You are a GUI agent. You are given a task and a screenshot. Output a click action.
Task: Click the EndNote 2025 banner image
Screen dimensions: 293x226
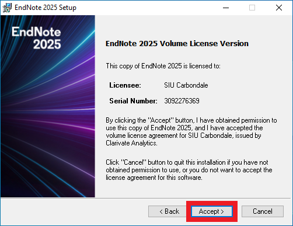pyautogui.click(x=48, y=106)
